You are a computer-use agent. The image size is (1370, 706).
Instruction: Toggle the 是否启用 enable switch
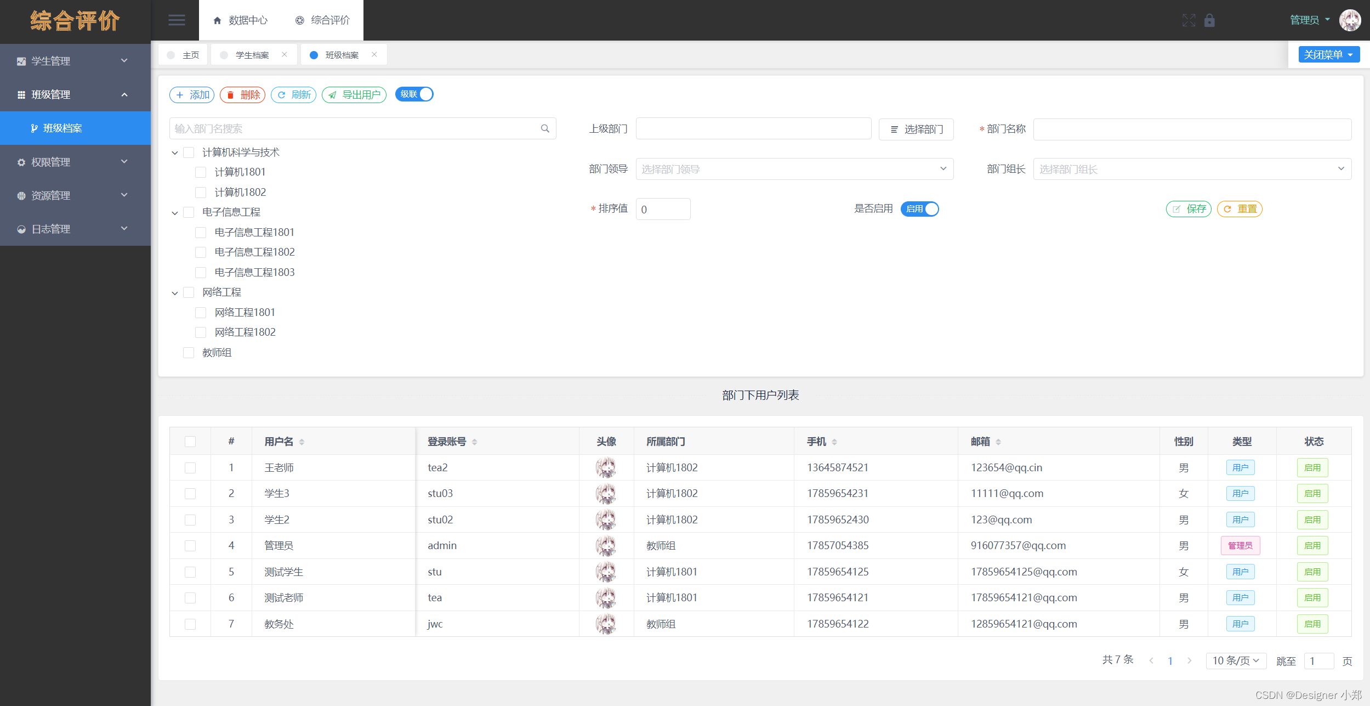click(920, 209)
